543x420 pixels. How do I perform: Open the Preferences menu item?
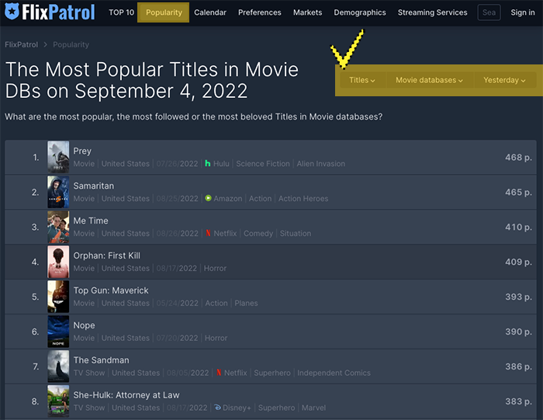[259, 12]
